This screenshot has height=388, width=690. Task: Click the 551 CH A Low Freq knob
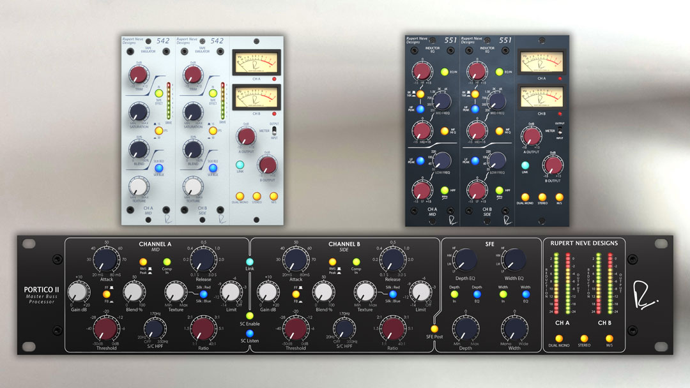[442, 161]
